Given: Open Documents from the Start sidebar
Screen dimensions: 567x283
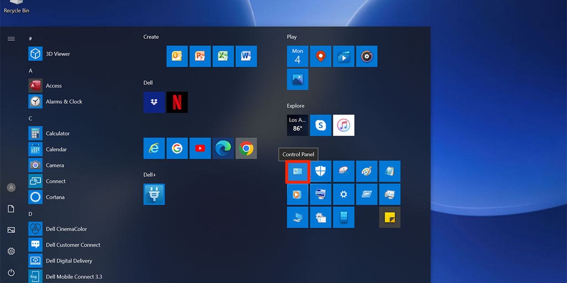Looking at the screenshot, I should [x=11, y=208].
